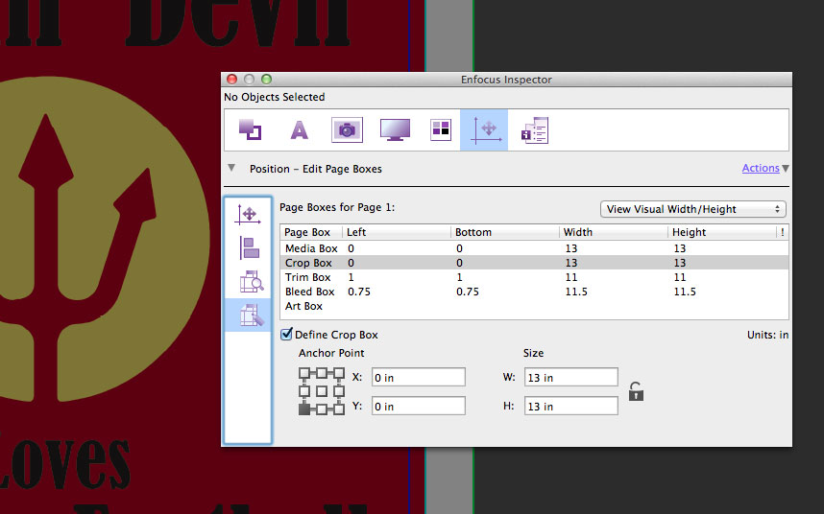
Task: Select the Position move subcategory in sidebar
Action: point(248,215)
